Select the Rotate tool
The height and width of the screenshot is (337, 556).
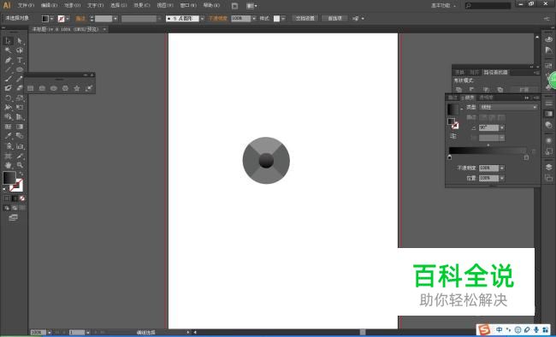coord(9,98)
